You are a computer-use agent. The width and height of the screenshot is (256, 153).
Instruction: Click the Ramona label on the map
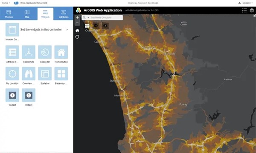228,79
